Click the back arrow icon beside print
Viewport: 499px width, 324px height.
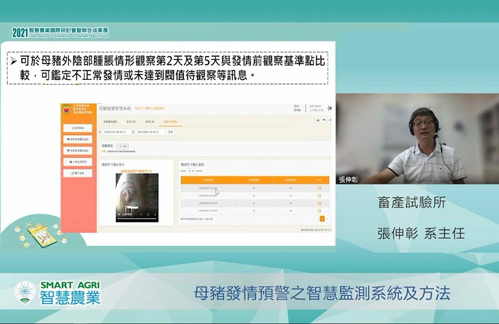point(324,120)
